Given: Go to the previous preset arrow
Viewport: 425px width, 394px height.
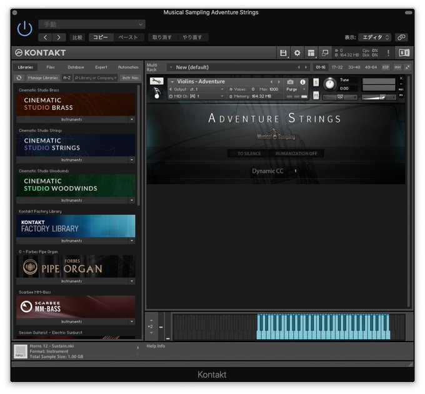Looking at the screenshot, I should (45, 37).
